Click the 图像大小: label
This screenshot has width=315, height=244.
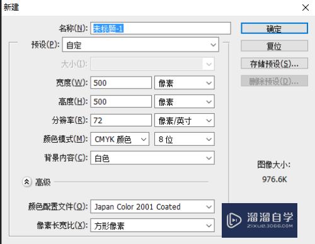(274, 165)
